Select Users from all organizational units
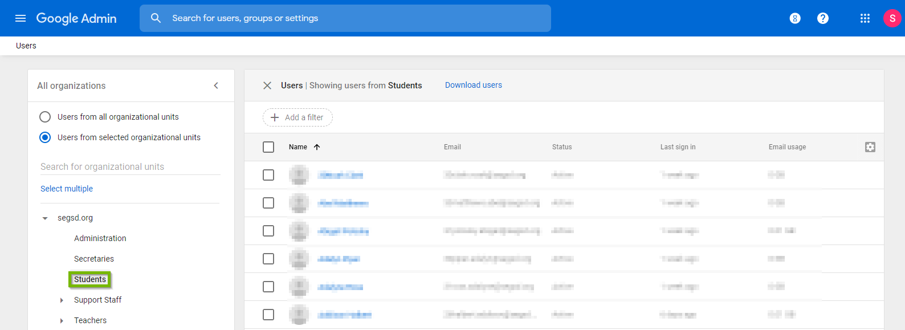The image size is (905, 330). [x=45, y=117]
